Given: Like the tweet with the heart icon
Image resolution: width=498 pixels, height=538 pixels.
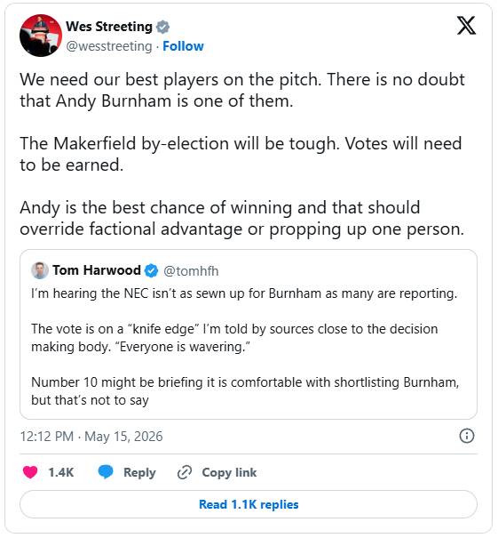Looking at the screenshot, I should point(30,472).
